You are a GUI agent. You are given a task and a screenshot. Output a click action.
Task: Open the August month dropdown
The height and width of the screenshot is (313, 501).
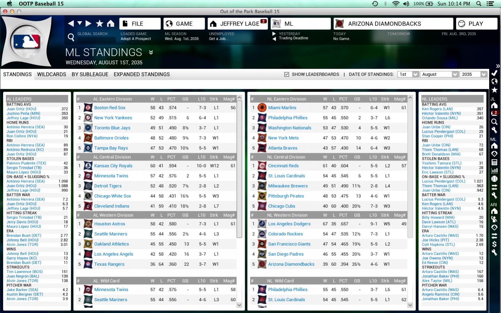click(x=439, y=75)
